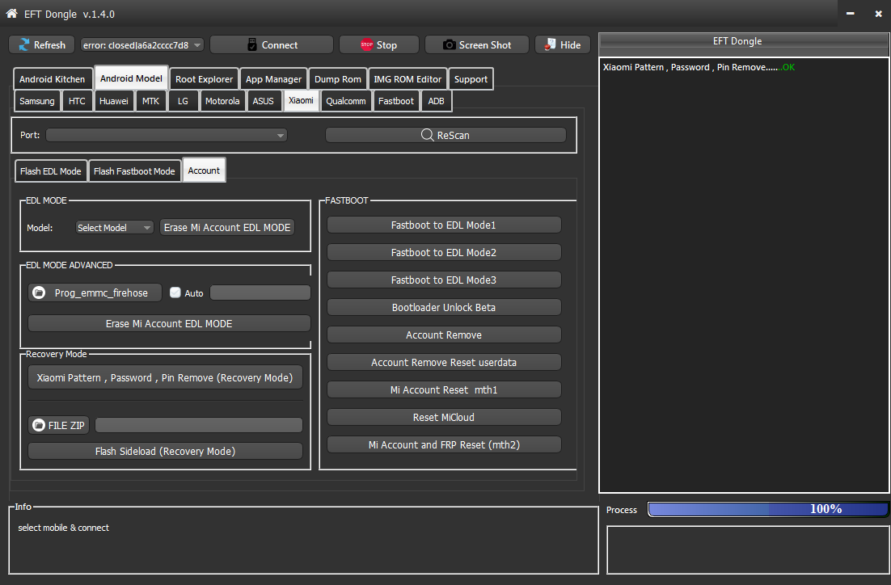Image resolution: width=891 pixels, height=585 pixels.
Task: Click Xiaomi Pattern, Password, Pin Remove button
Action: pos(165,377)
